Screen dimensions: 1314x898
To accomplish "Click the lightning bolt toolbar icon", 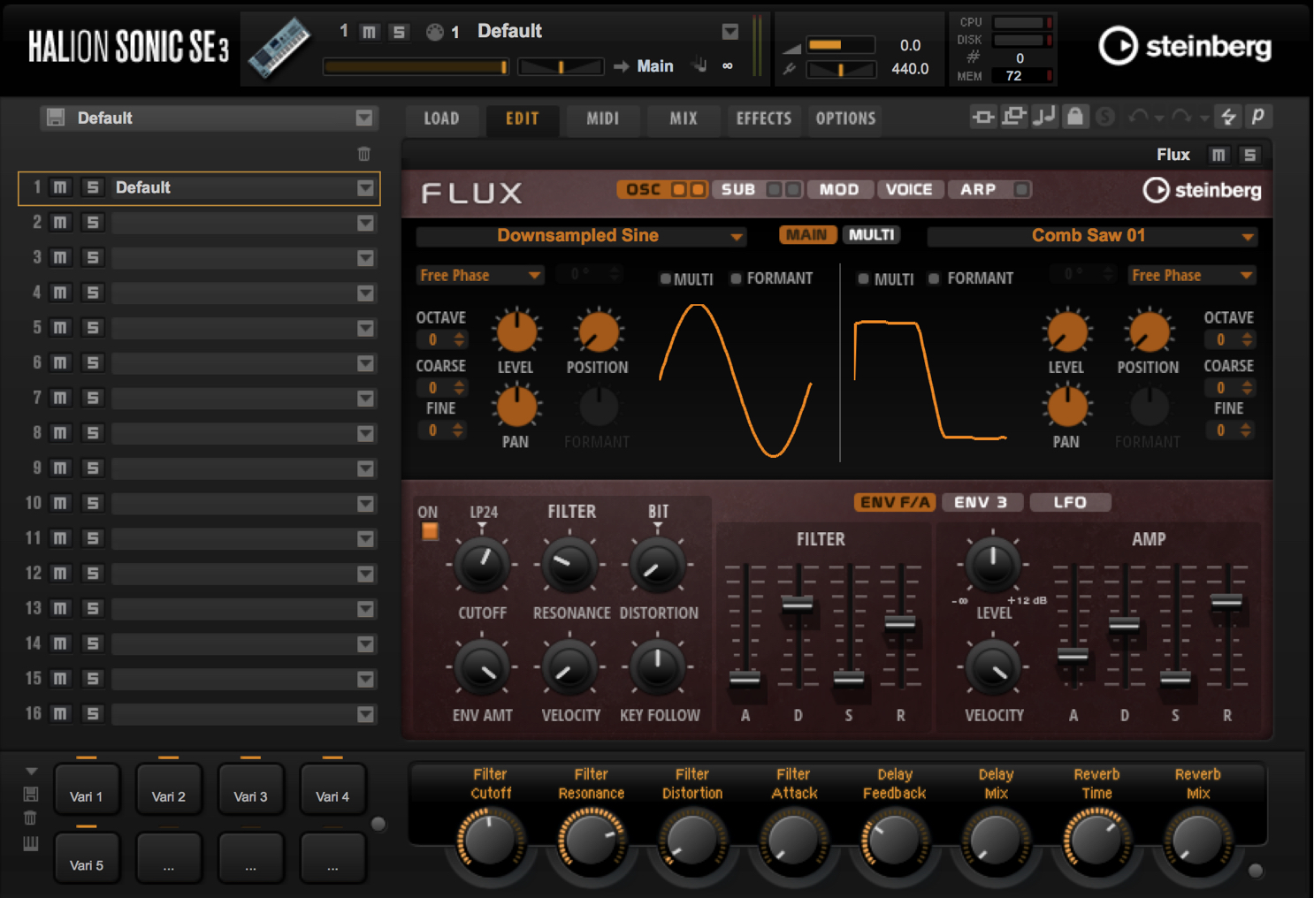I will click(1228, 116).
